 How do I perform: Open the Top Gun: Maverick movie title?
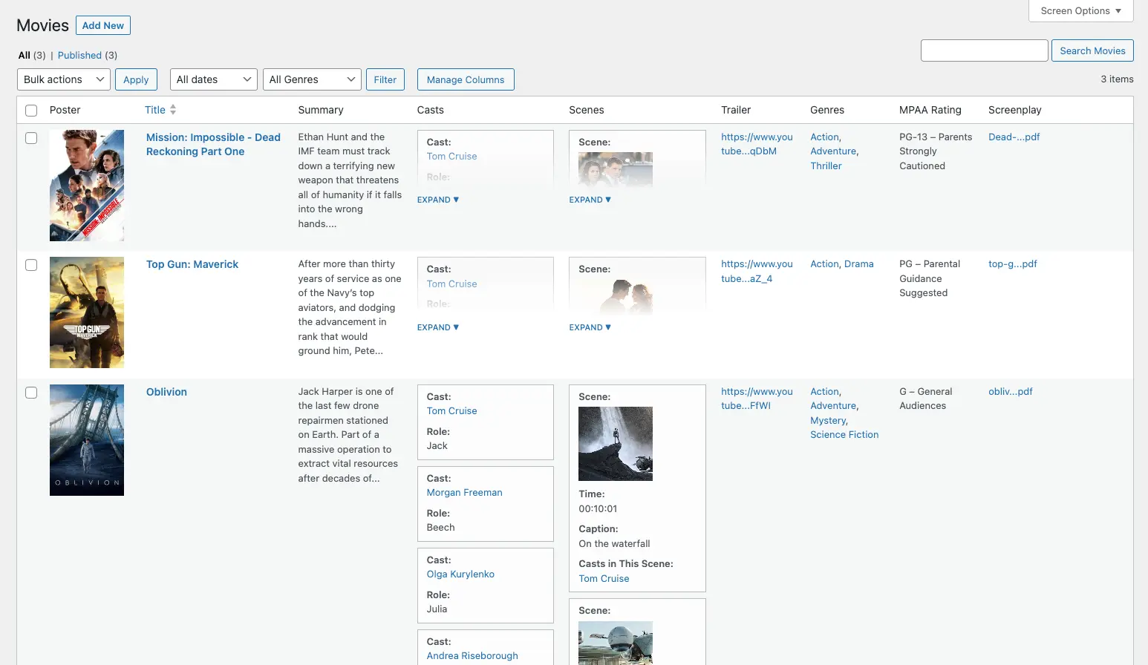pos(192,264)
